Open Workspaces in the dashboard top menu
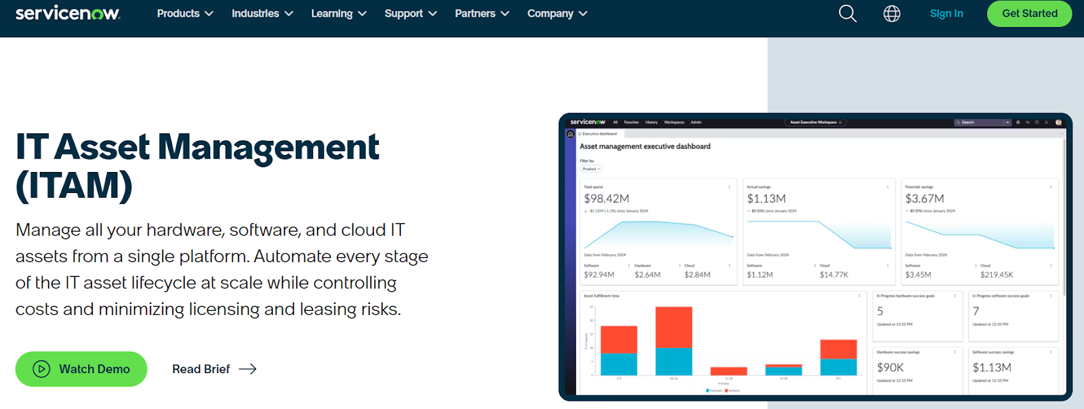This screenshot has height=409, width=1084. tap(674, 123)
